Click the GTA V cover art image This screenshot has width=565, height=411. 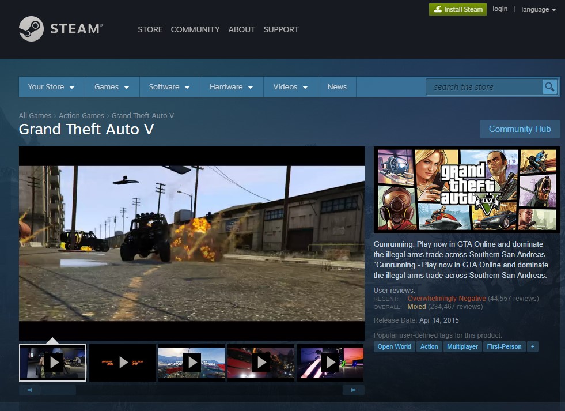tap(467, 190)
